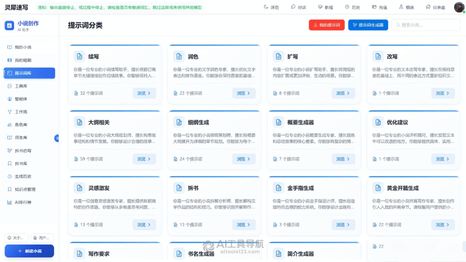The image size is (466, 262).
Task: Click the 写作要求 card document icon
Action: [79, 254]
